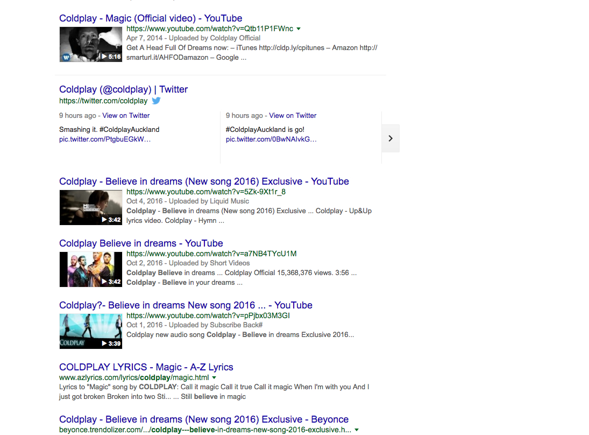The width and height of the screenshot is (589, 435).
Task: Click the URL youtube.com/watch?v=pPjbx03M3GI
Action: tap(208, 315)
